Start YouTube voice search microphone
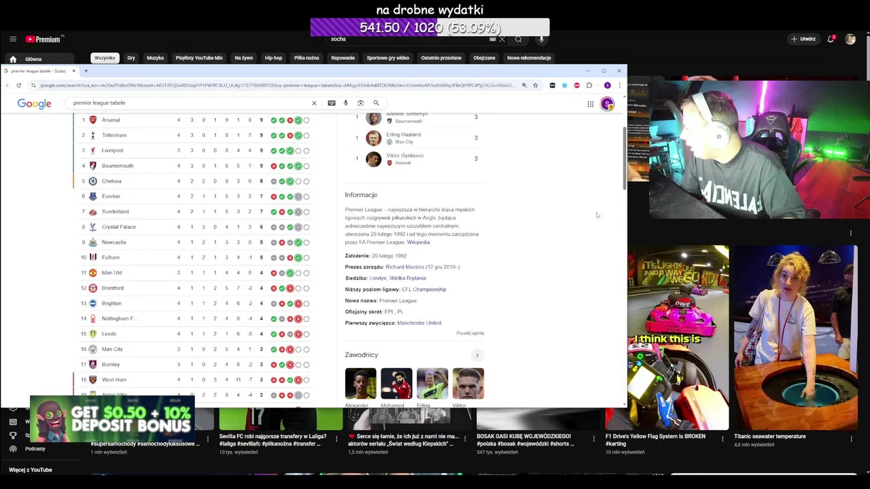Screen dimensions: 870x489 (542, 39)
